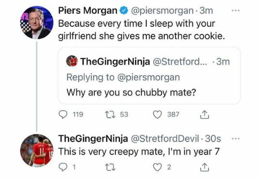This screenshot has height=179, width=260.
Task: Like the tweet with 2 likes
Action: (157, 167)
